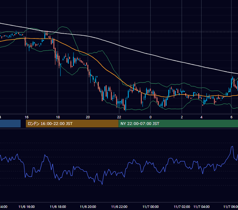
Task: Click the "11/6 16:00" date label
Action: 27,207
